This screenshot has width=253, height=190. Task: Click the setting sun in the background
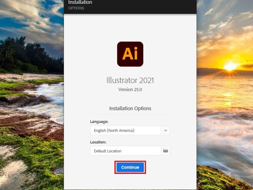pyautogui.click(x=230, y=66)
